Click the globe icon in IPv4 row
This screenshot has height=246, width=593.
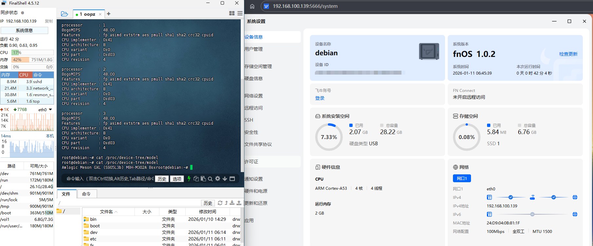tap(575, 197)
